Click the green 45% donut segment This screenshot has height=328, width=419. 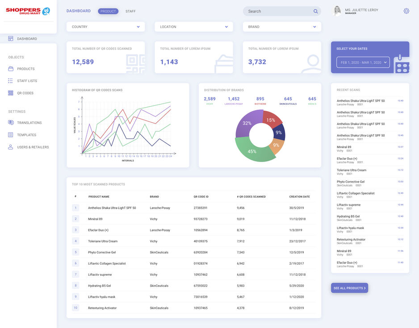(251, 151)
